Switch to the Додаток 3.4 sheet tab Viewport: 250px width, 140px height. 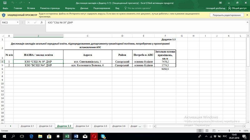coord(82,126)
